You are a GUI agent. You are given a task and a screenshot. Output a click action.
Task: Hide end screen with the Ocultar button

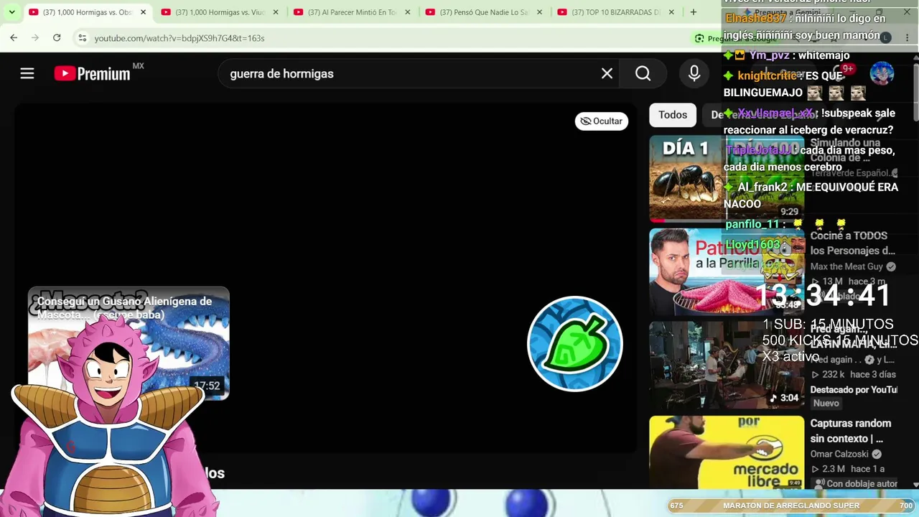(x=602, y=121)
